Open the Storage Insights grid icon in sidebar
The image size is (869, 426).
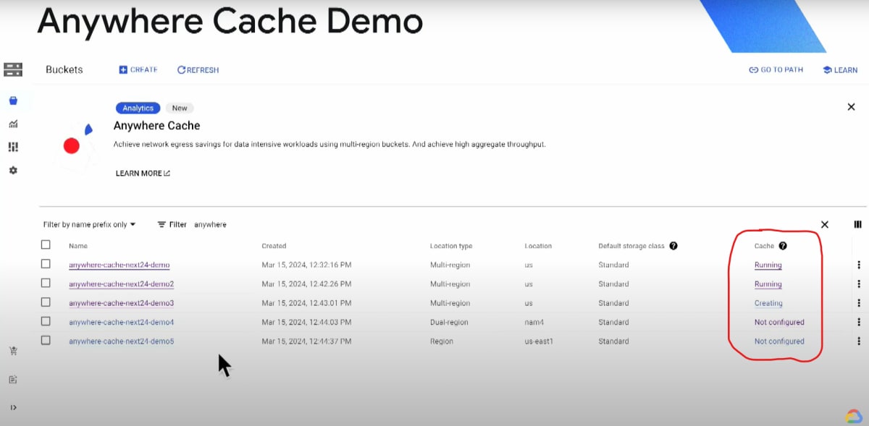tap(13, 147)
